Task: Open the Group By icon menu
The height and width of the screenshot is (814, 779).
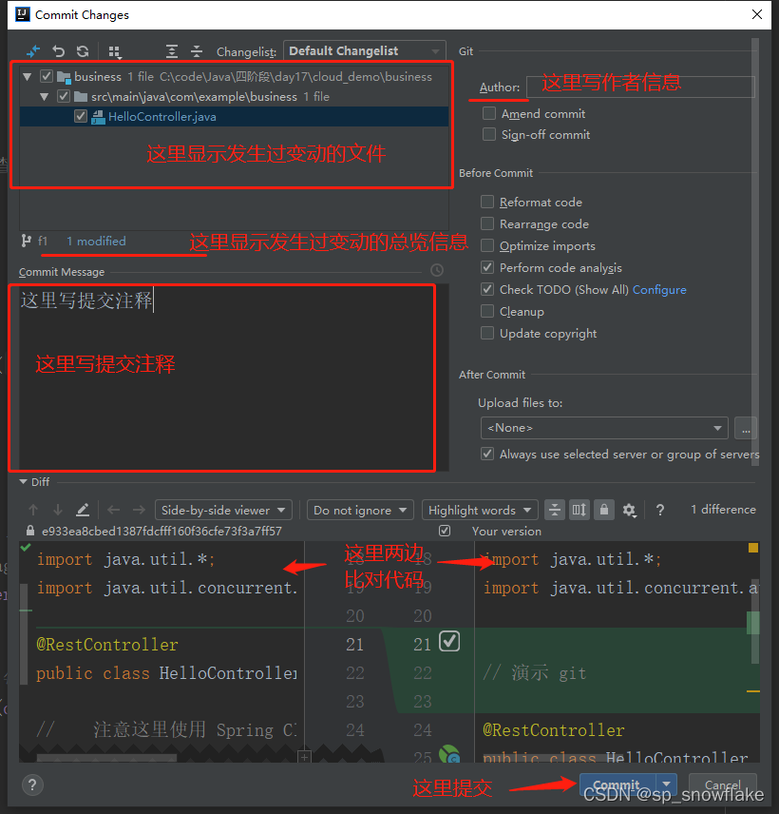Action: click(x=115, y=52)
